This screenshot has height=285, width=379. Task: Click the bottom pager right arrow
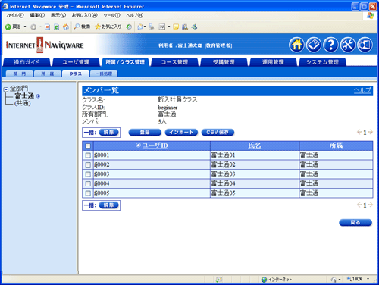pos(370,205)
